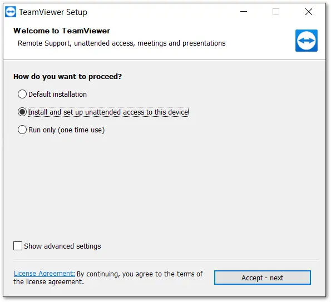Click the greyed-out maximize window button
Viewport: 331px width, 302px height.
click(x=276, y=12)
